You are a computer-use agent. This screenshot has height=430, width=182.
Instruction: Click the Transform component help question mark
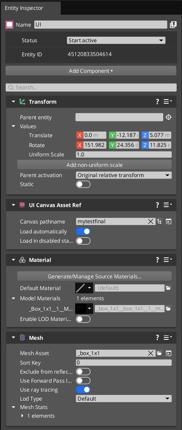[x=157, y=102]
